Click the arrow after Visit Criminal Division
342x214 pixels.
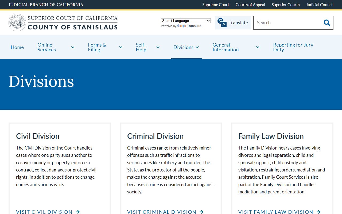click(x=201, y=212)
